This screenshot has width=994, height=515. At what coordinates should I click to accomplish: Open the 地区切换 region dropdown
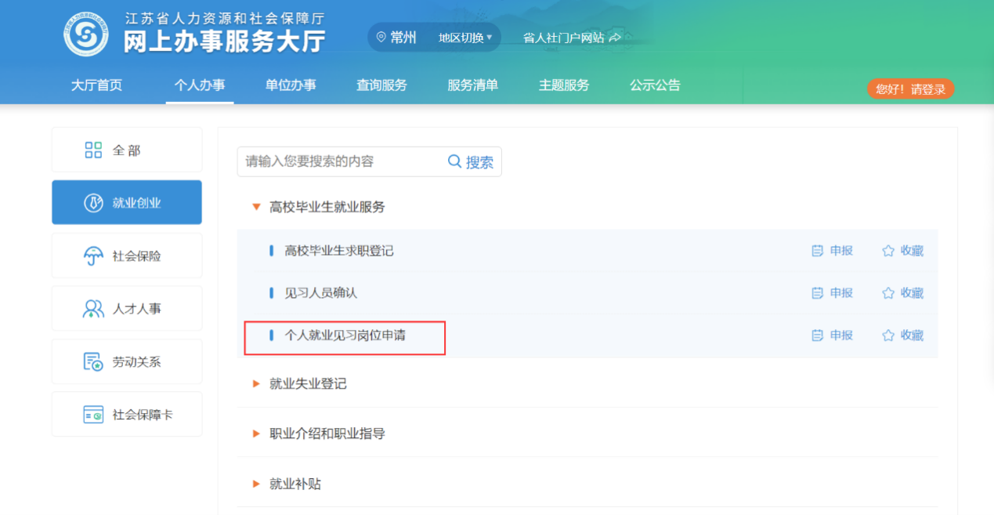tap(465, 38)
